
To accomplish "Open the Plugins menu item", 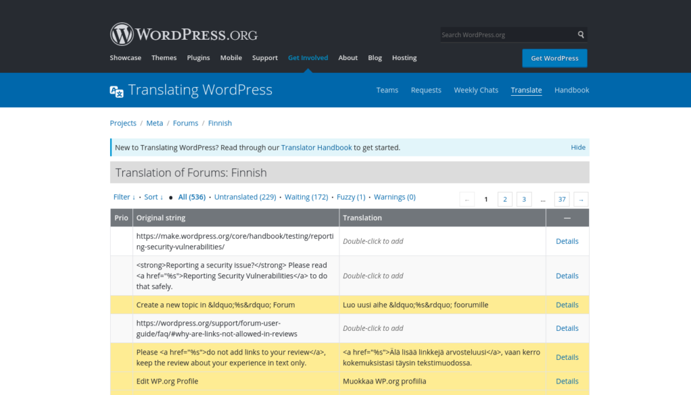I will pyautogui.click(x=198, y=58).
